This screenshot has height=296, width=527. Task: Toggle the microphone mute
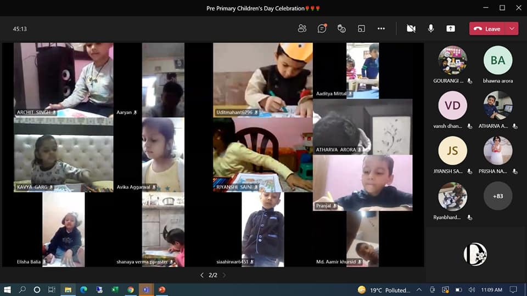coord(430,29)
